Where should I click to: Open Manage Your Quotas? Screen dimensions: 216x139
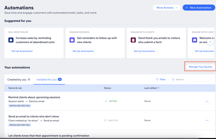click(201, 67)
